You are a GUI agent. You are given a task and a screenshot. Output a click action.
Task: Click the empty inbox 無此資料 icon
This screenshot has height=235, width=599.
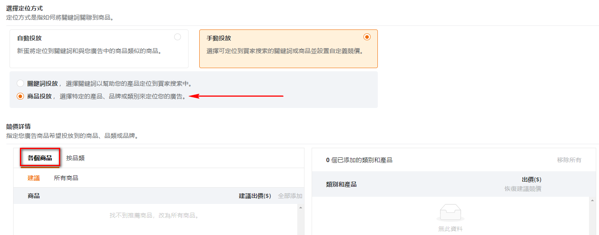coord(450,213)
